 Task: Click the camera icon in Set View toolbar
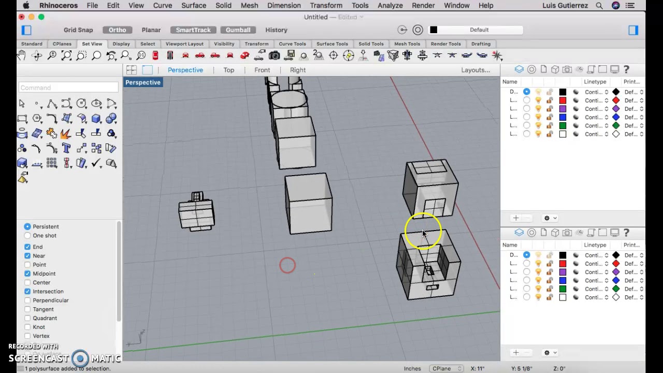click(275, 55)
